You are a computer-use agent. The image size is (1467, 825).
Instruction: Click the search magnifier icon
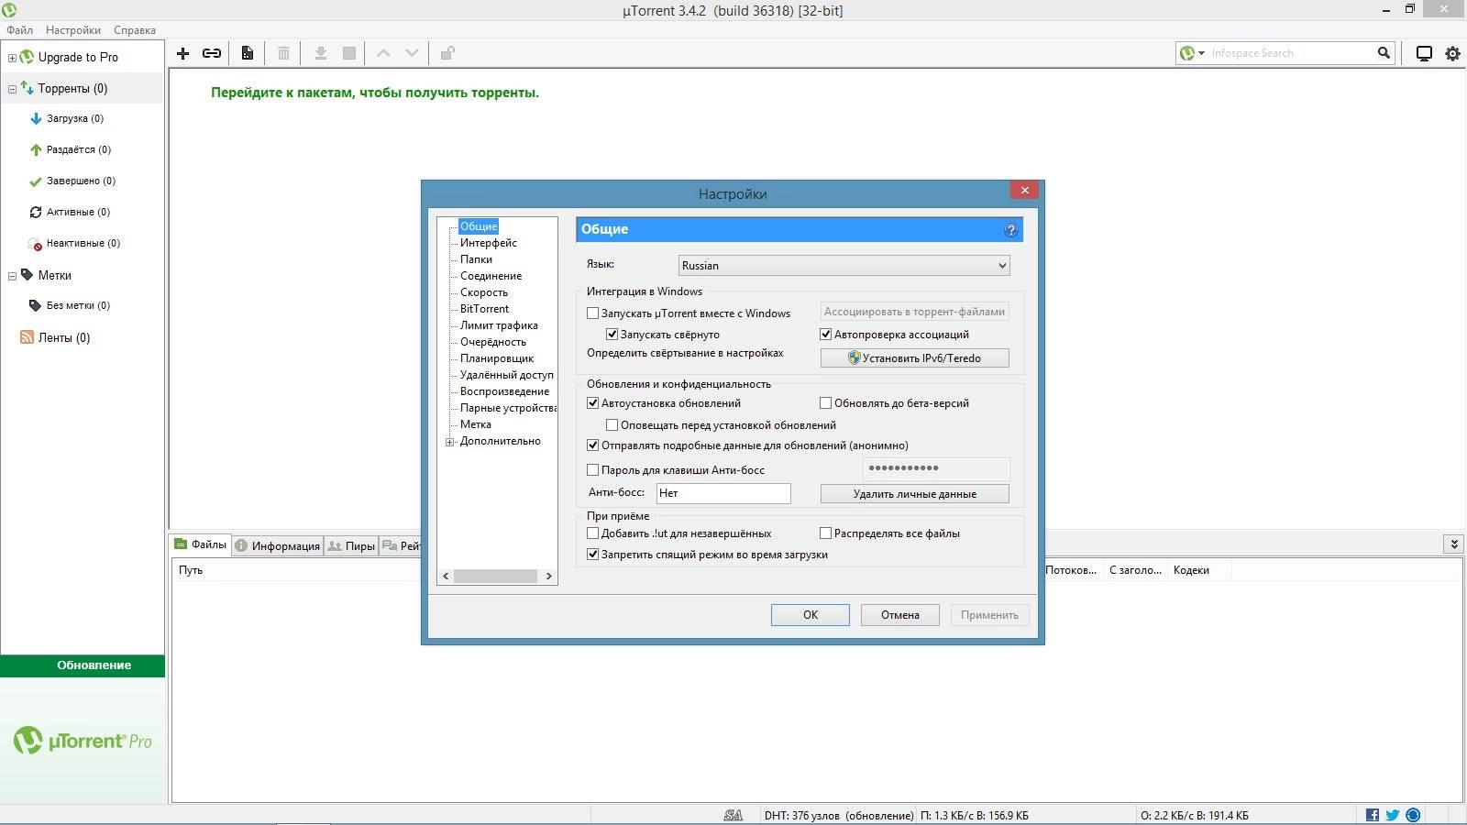click(1384, 53)
